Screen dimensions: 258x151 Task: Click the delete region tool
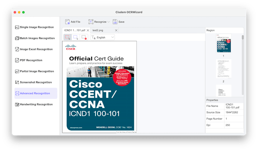[84, 37]
